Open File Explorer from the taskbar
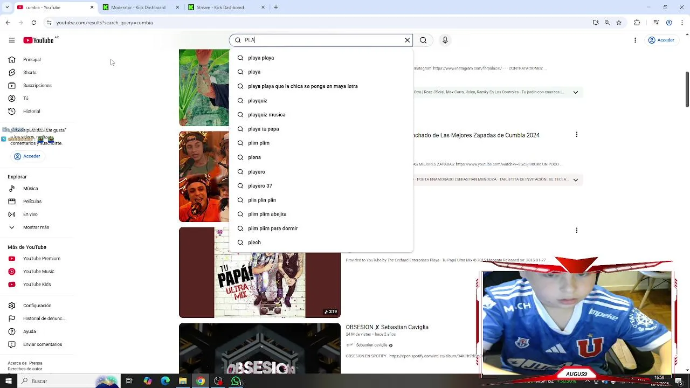This screenshot has height=388, width=690. click(x=183, y=381)
